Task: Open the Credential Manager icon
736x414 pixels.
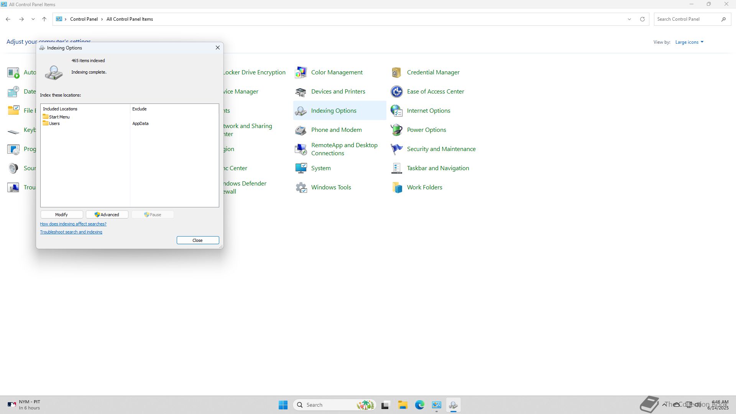Action: 397,72
